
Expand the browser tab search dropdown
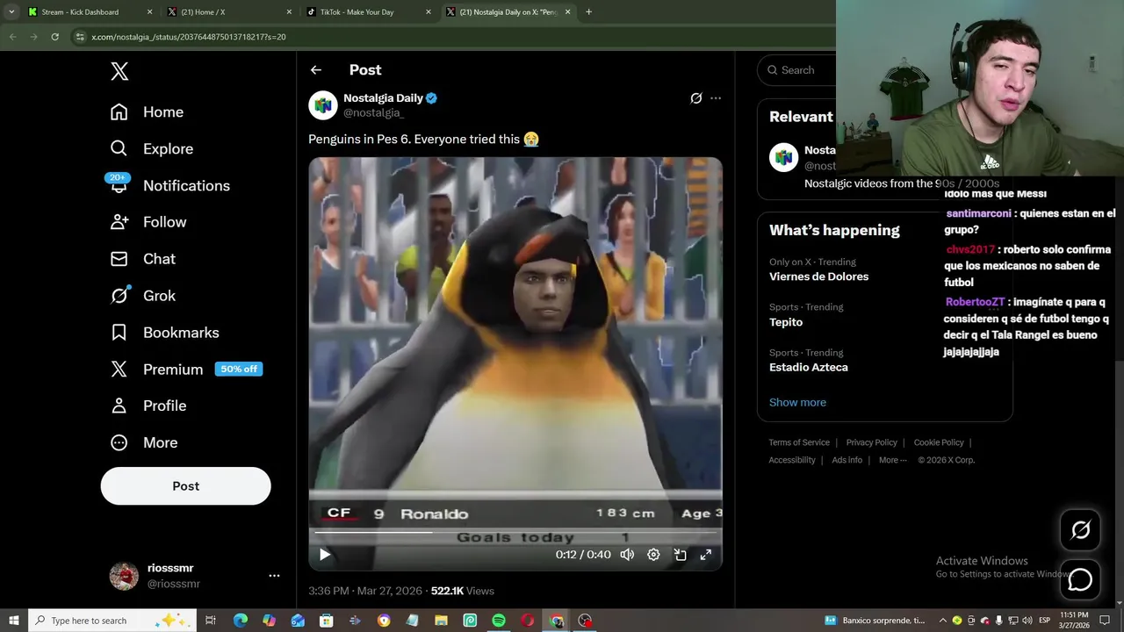11,12
